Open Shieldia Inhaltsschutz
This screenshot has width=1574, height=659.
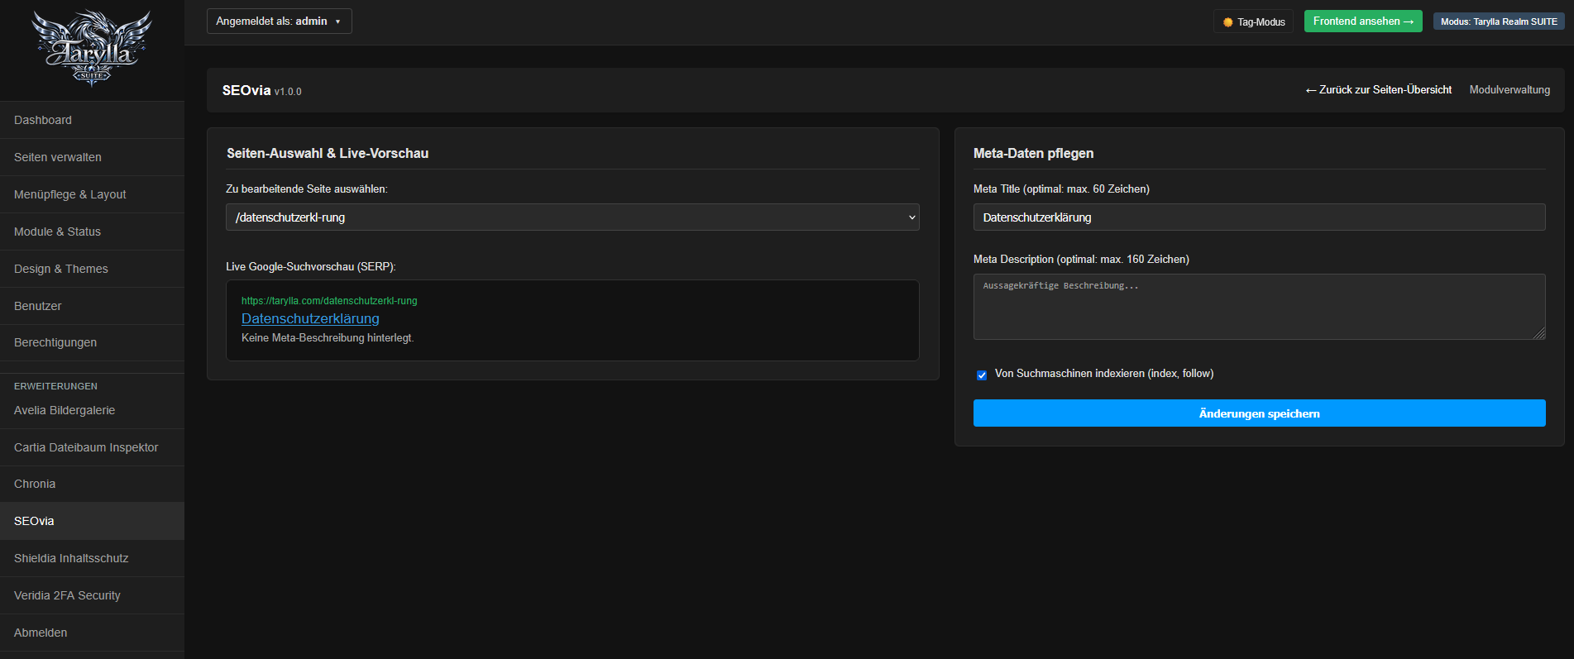point(92,558)
